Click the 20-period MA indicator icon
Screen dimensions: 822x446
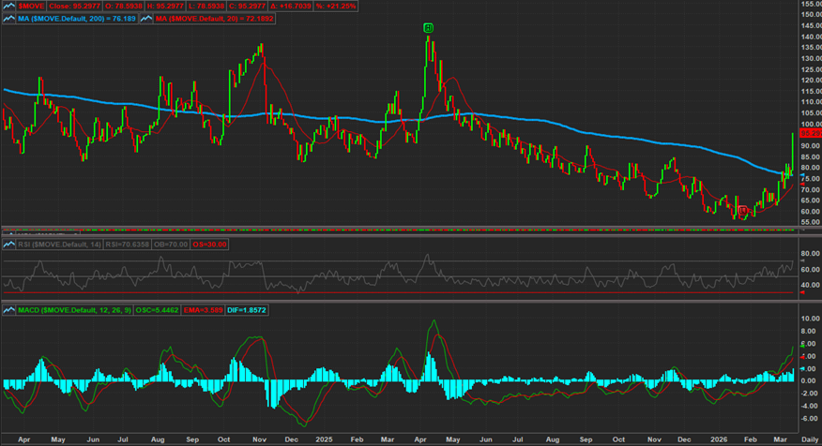click(145, 17)
